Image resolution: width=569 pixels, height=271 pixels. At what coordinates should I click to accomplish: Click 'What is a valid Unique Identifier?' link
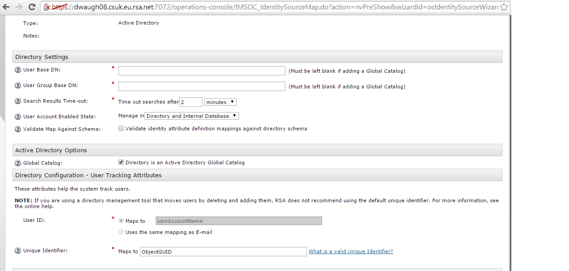[351, 251]
